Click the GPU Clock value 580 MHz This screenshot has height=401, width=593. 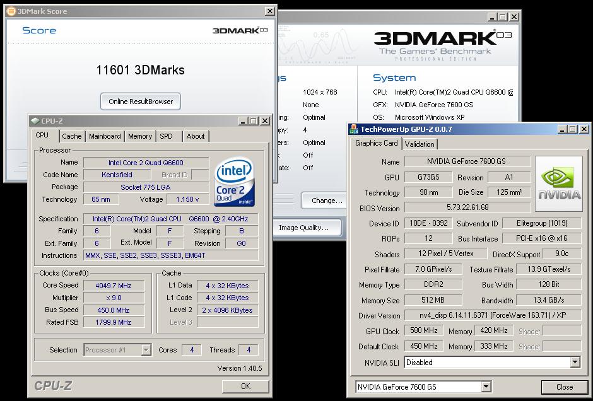(423, 330)
